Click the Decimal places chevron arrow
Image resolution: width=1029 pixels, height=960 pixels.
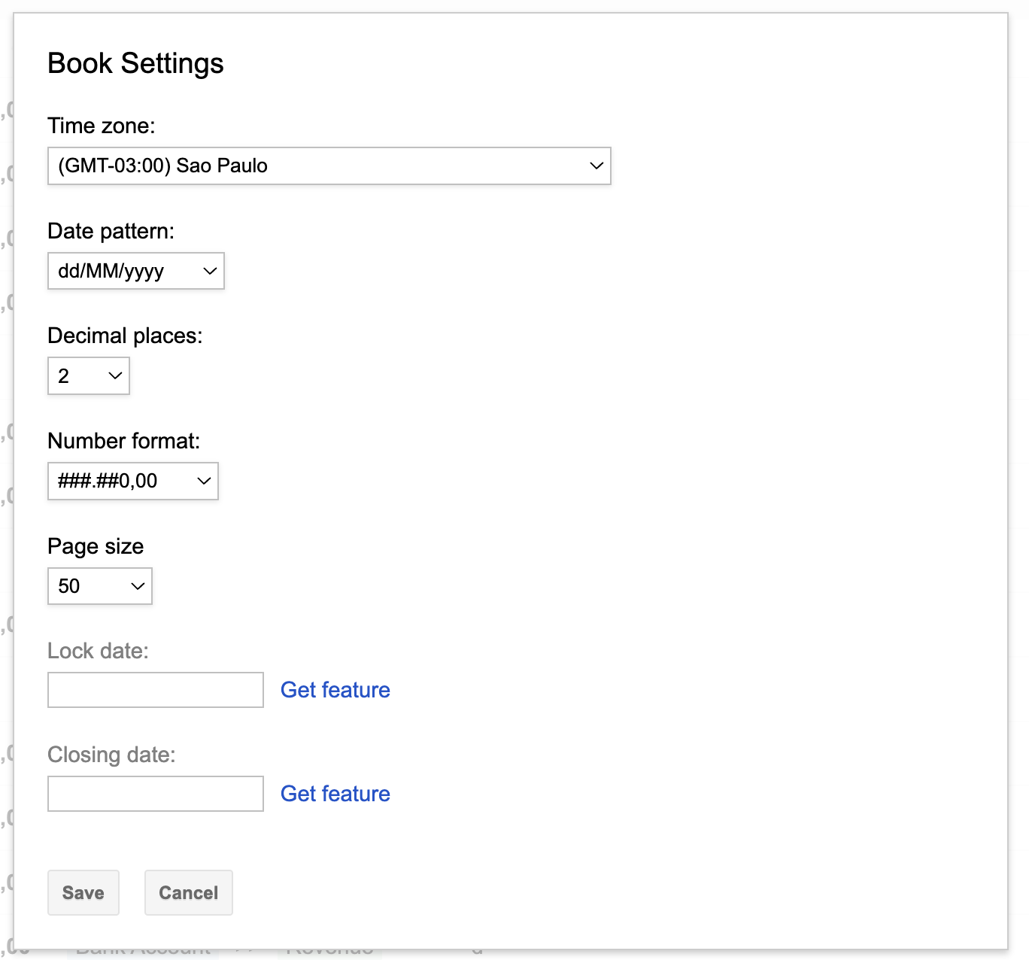coord(114,375)
